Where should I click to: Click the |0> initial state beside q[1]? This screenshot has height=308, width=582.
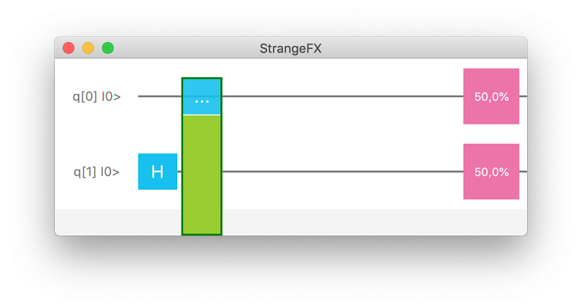pyautogui.click(x=111, y=173)
